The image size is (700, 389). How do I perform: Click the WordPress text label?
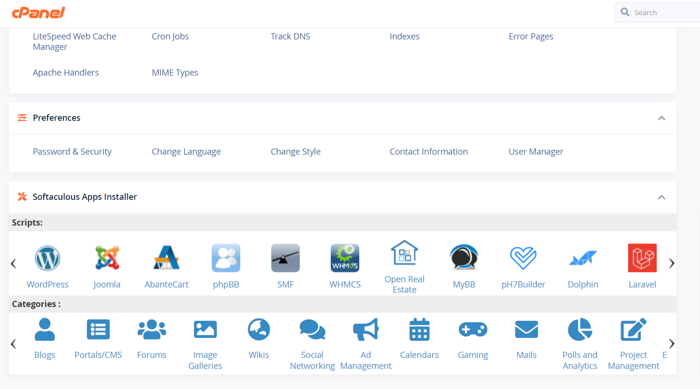pos(48,284)
